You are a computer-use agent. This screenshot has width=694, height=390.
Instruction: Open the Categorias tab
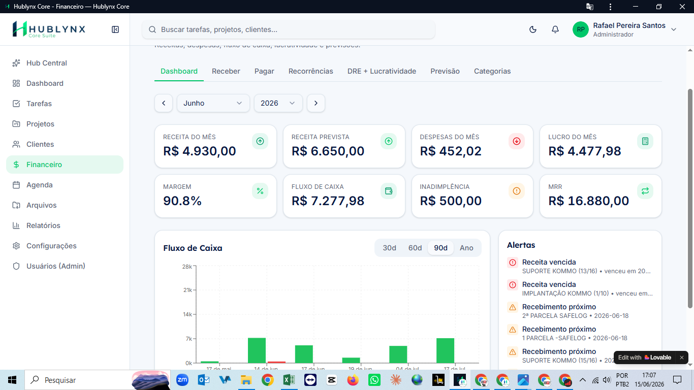coord(492,71)
